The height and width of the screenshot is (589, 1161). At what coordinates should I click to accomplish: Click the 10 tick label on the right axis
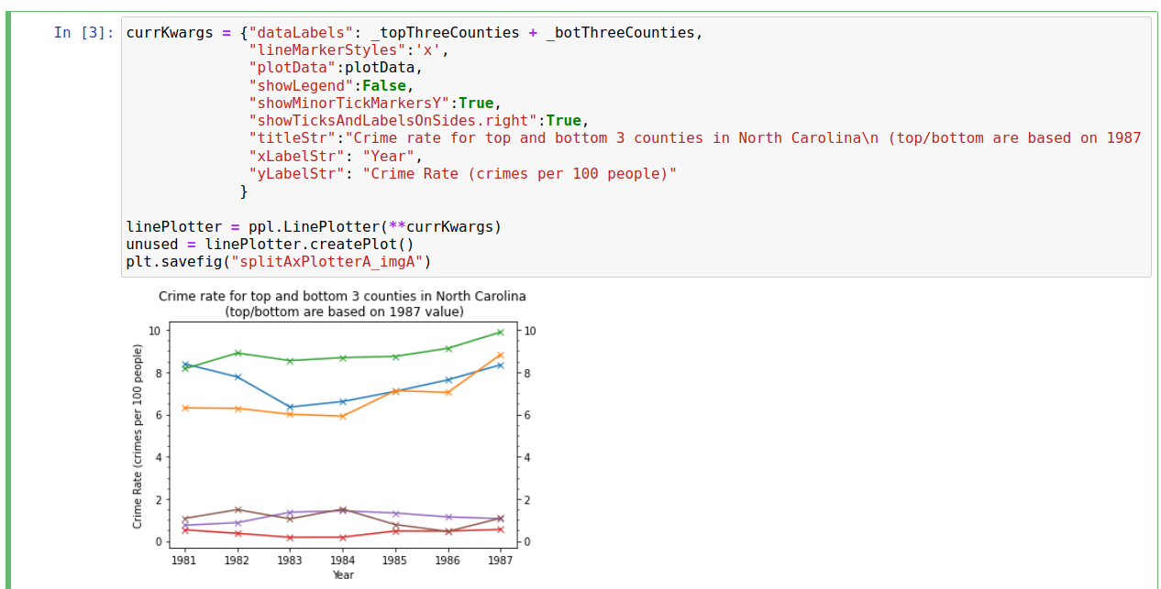529,331
